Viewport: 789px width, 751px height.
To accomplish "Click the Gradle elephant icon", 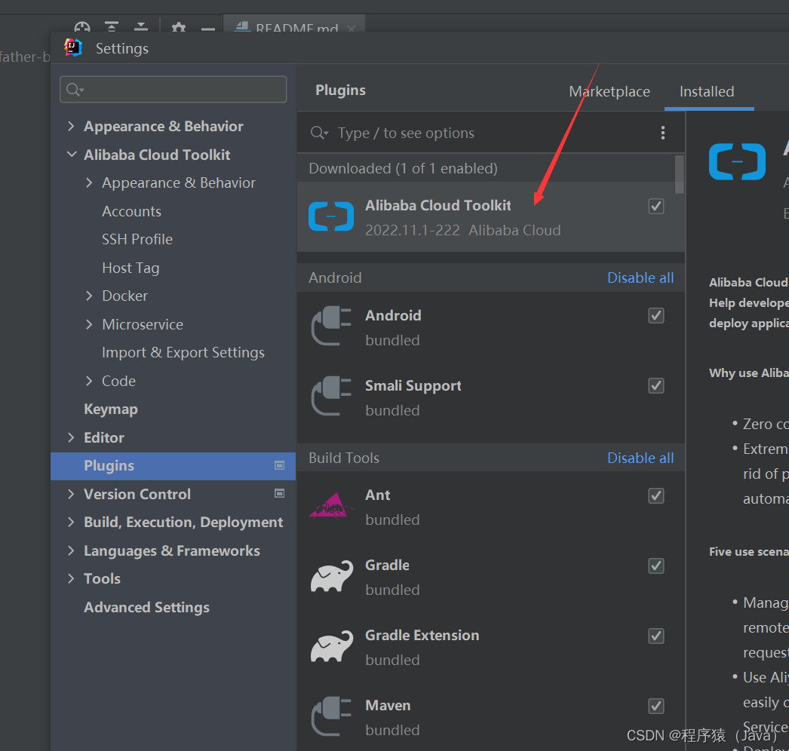I will tap(332, 577).
